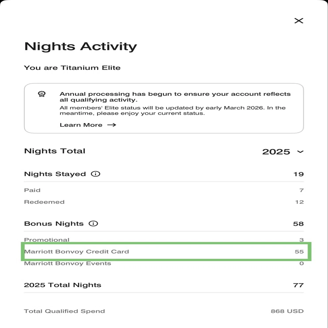Click the info icon beside Bonus Nights
The height and width of the screenshot is (328, 328).
point(93,223)
